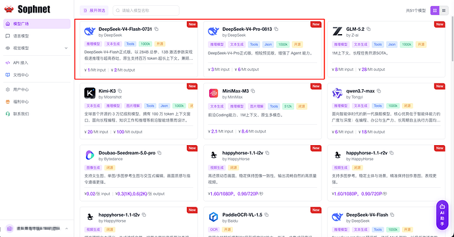
Task: Click 'by HappyHorse' on happyhorse-1.1-i2v card
Action: coord(236,159)
